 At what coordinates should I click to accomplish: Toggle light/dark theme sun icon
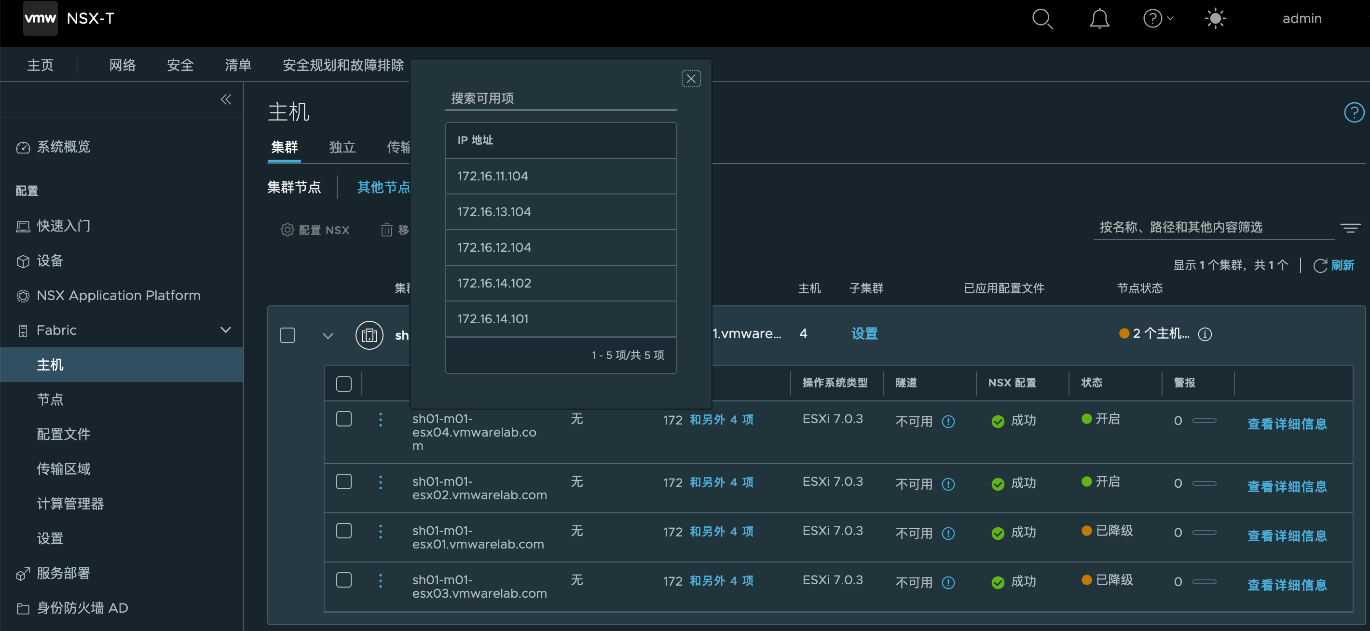point(1215,19)
